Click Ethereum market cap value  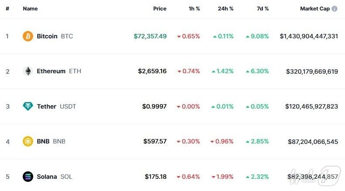(x=312, y=71)
